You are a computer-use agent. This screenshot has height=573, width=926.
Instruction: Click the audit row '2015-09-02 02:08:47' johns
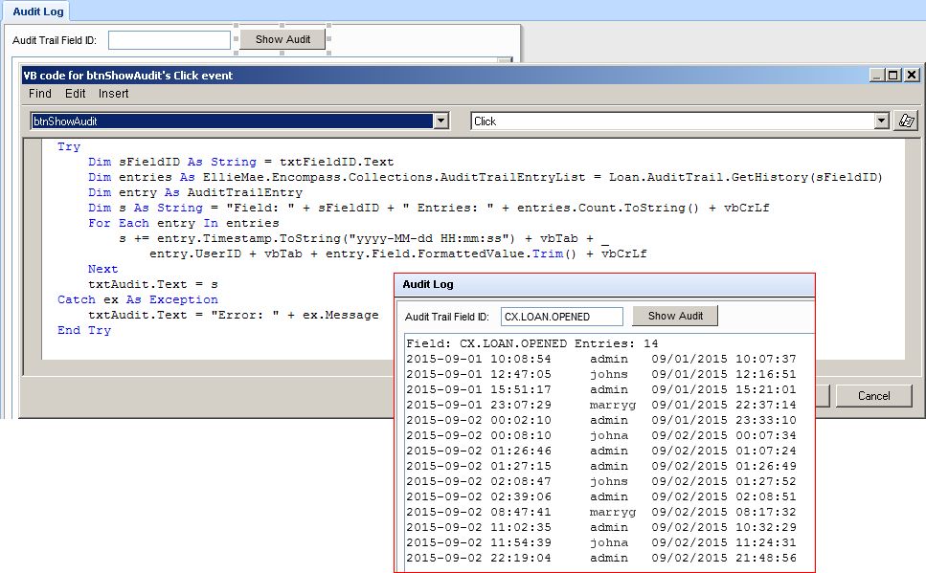(601, 481)
